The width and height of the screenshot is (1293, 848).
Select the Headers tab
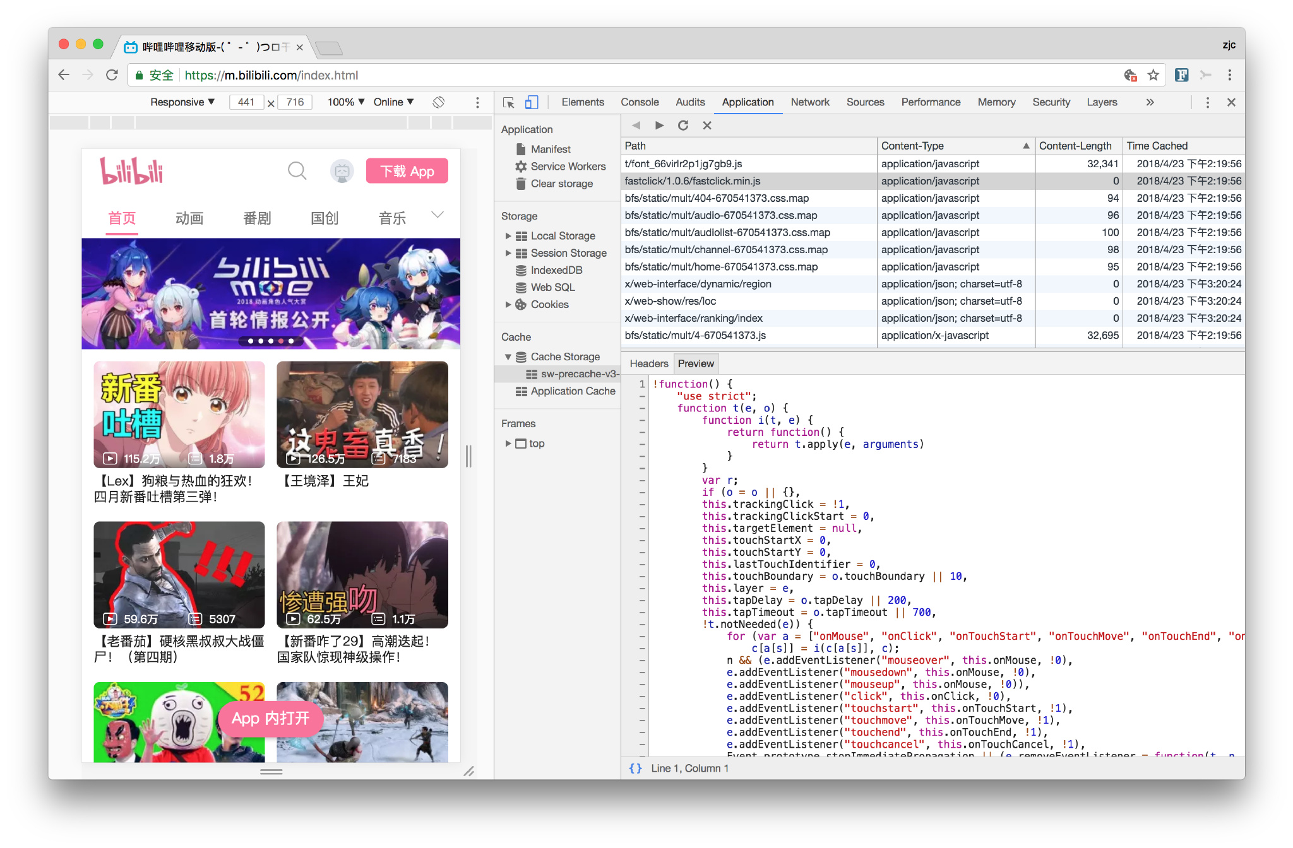point(648,363)
